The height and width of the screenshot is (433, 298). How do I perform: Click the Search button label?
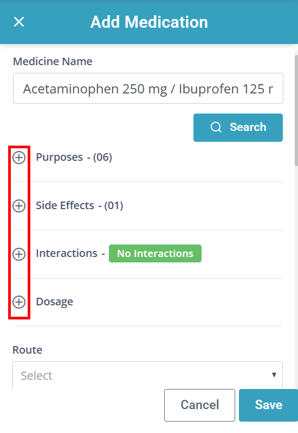[x=248, y=127]
